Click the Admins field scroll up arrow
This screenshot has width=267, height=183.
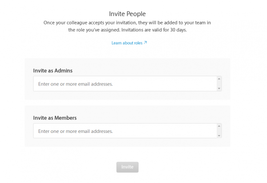point(219,79)
